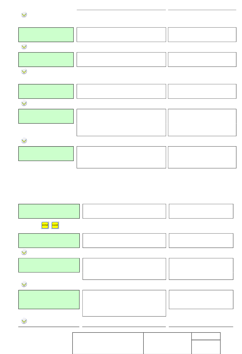Click the topmost down-arrow chevron icon

click(24, 15)
